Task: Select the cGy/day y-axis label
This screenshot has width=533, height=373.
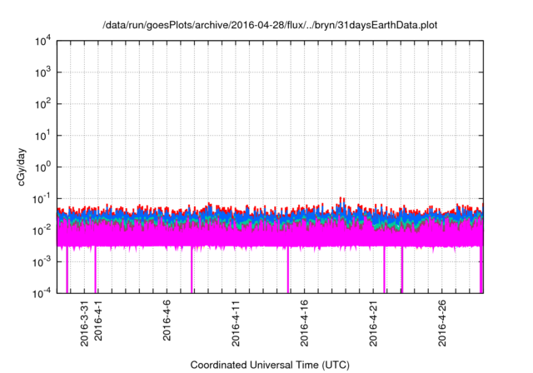Action: [22, 167]
